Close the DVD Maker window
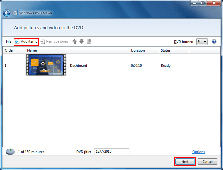Image resolution: width=223 pixels, height=170 pixels. point(214,3)
